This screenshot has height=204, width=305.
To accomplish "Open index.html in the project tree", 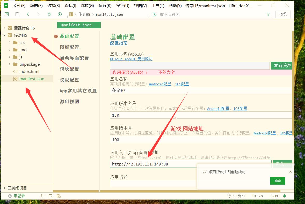I will pos(29,71).
